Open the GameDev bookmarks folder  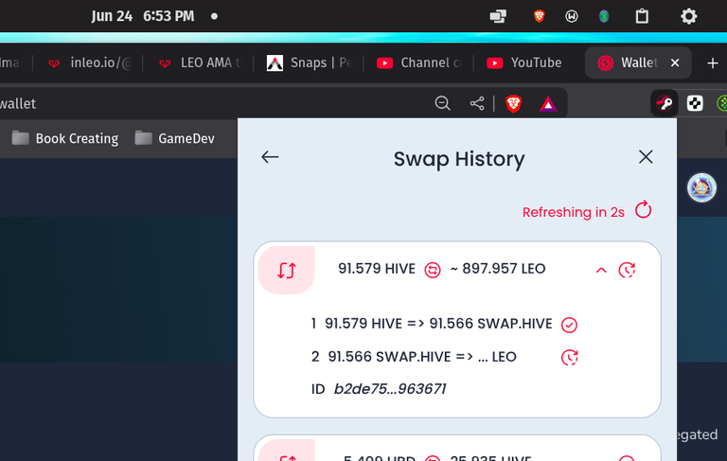click(175, 138)
